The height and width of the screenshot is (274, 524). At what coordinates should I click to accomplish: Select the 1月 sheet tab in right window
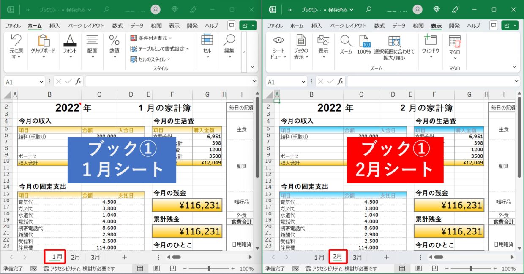point(319,257)
